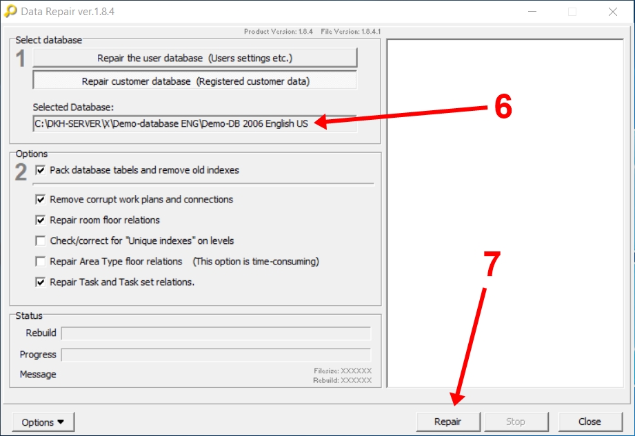The width and height of the screenshot is (635, 436).
Task: Click Repair the user database button
Action: [x=195, y=58]
